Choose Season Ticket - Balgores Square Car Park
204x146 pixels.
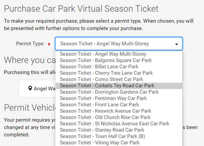coord(119,60)
